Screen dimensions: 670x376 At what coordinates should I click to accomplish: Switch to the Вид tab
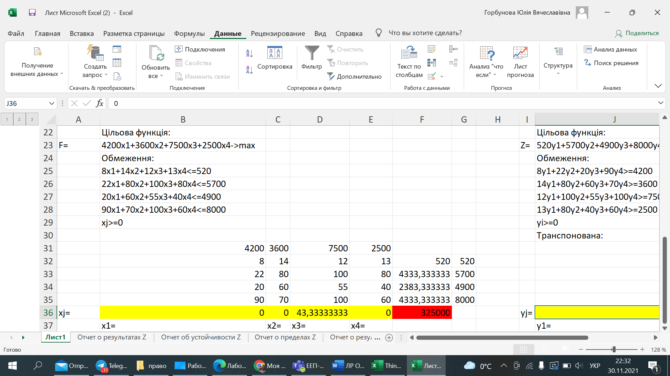320,33
